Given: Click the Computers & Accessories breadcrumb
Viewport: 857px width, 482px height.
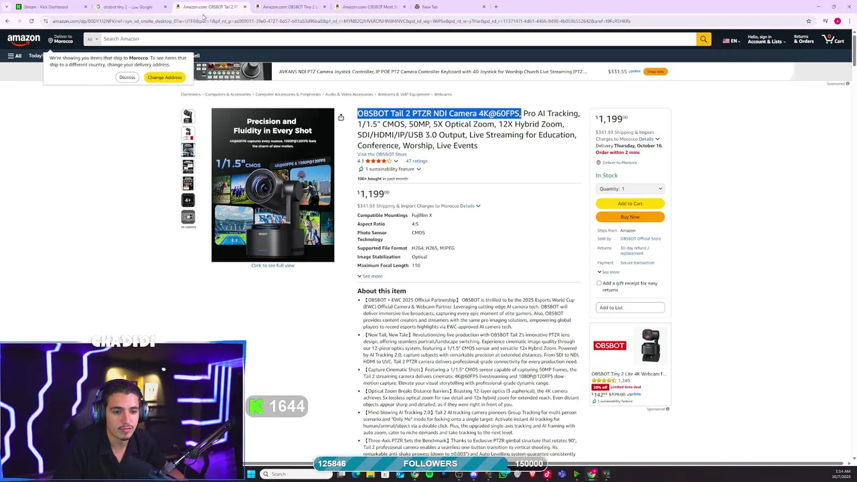Looking at the screenshot, I should pos(228,94).
